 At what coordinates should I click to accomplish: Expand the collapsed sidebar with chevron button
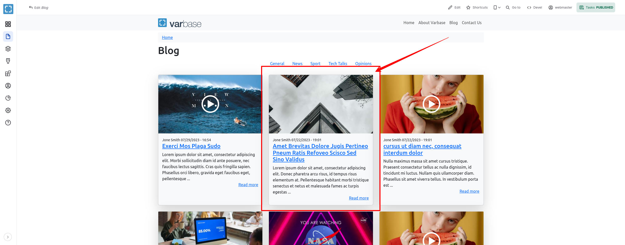click(8, 237)
